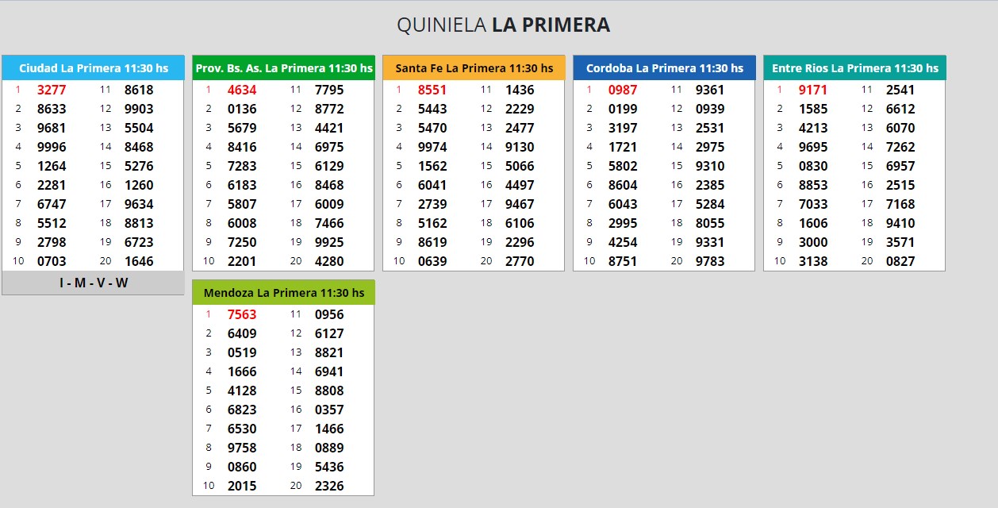Click number 2201 in Prov. Bs. As. table
Image resolution: width=998 pixels, height=508 pixels.
[242, 261]
